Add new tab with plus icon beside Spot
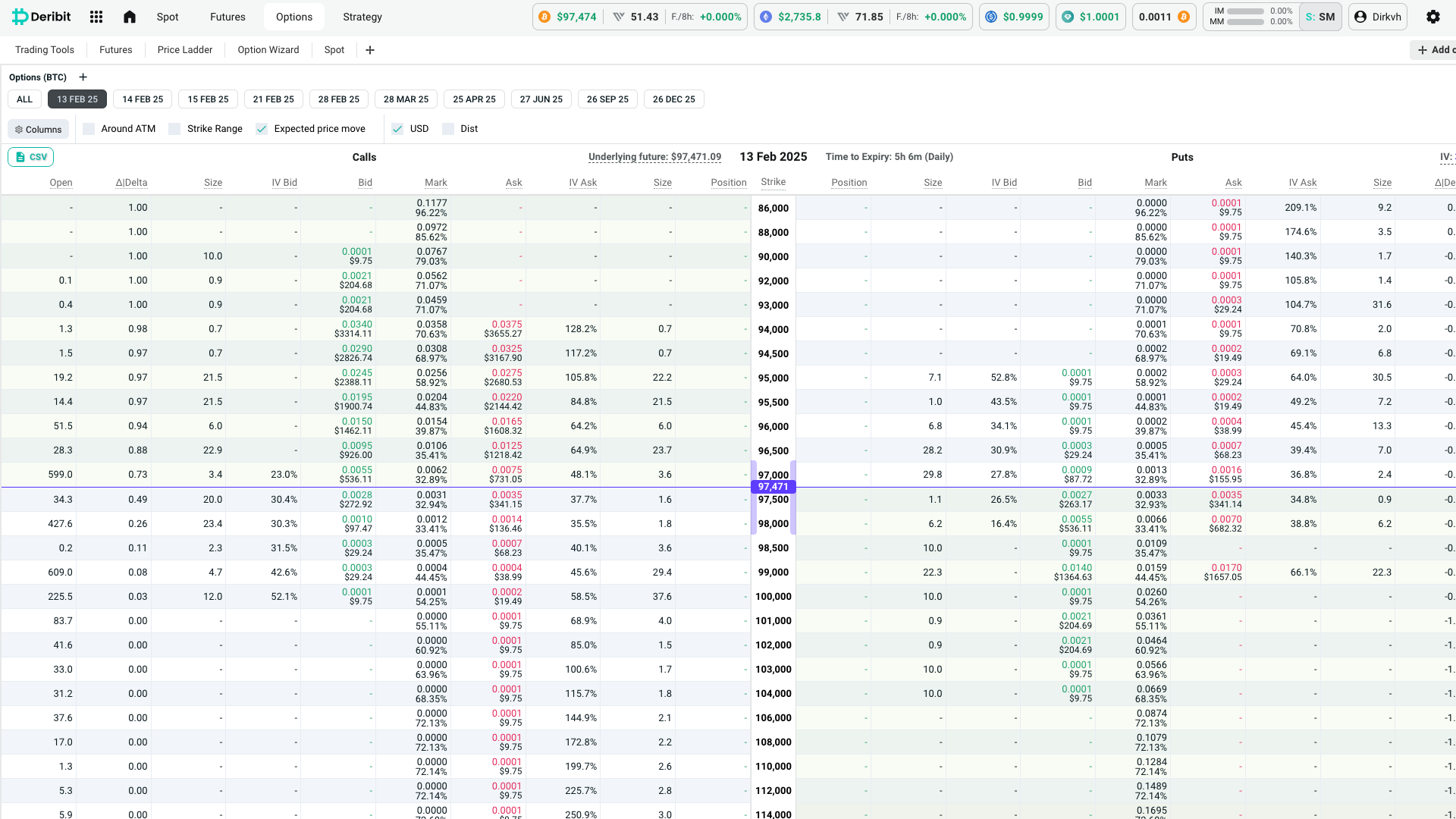 coord(370,50)
